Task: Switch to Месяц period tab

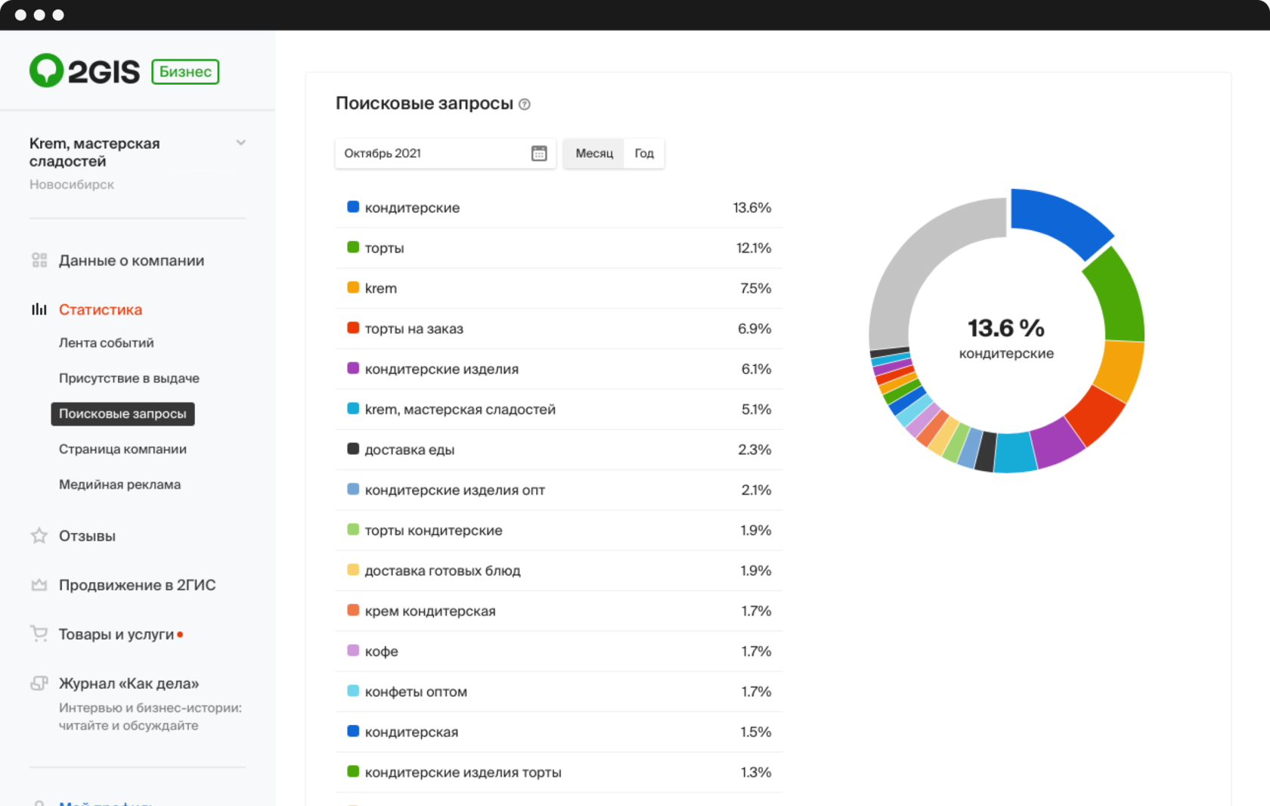Action: coord(594,153)
